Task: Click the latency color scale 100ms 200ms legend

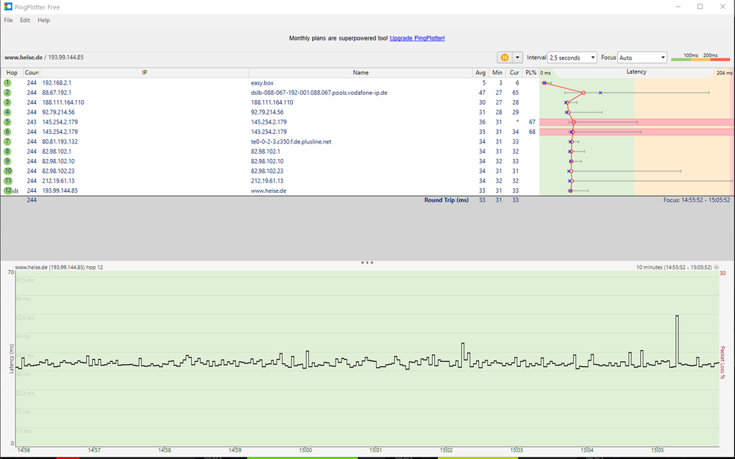Action: point(700,57)
